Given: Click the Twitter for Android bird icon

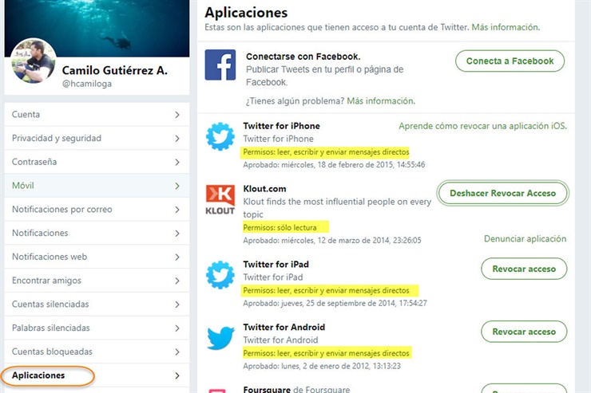Looking at the screenshot, I should [x=220, y=337].
